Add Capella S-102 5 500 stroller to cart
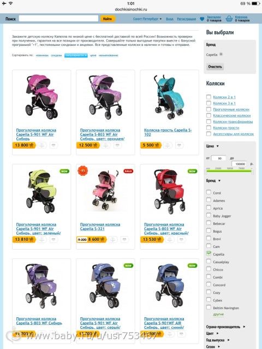Screen dimensions: 262x349 [x=151, y=145]
